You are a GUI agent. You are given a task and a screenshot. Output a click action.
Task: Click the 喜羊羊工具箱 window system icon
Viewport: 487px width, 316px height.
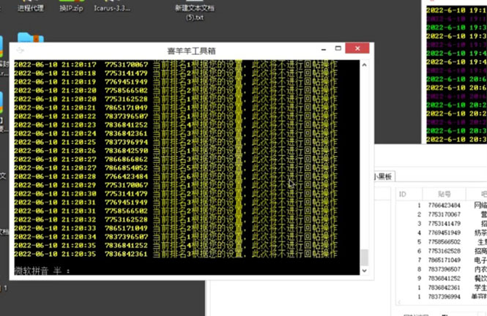[19, 50]
